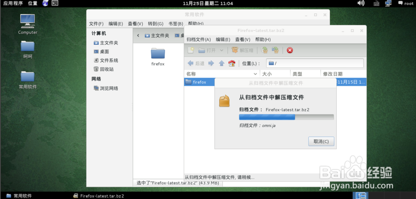Click the Open (打开) toolbar button
The height and width of the screenshot is (199, 416).
pyautogui.click(x=207, y=50)
